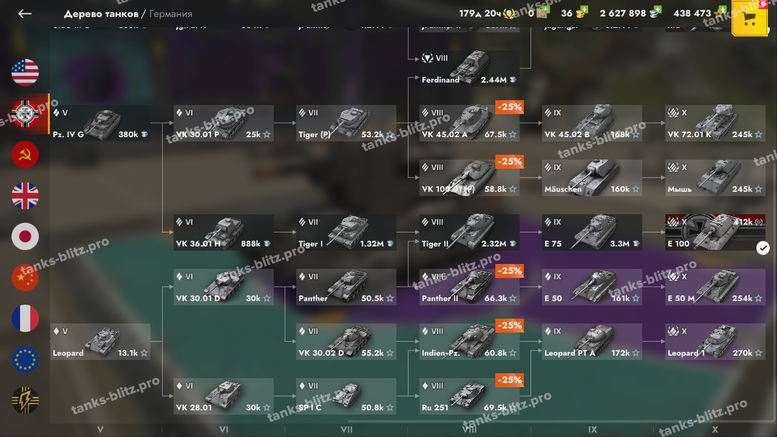Switch to the Japan flag nation

click(25, 237)
